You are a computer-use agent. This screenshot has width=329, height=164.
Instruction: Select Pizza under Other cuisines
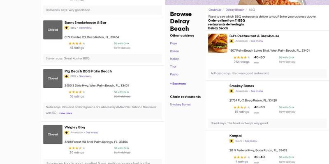pyautogui.click(x=174, y=43)
